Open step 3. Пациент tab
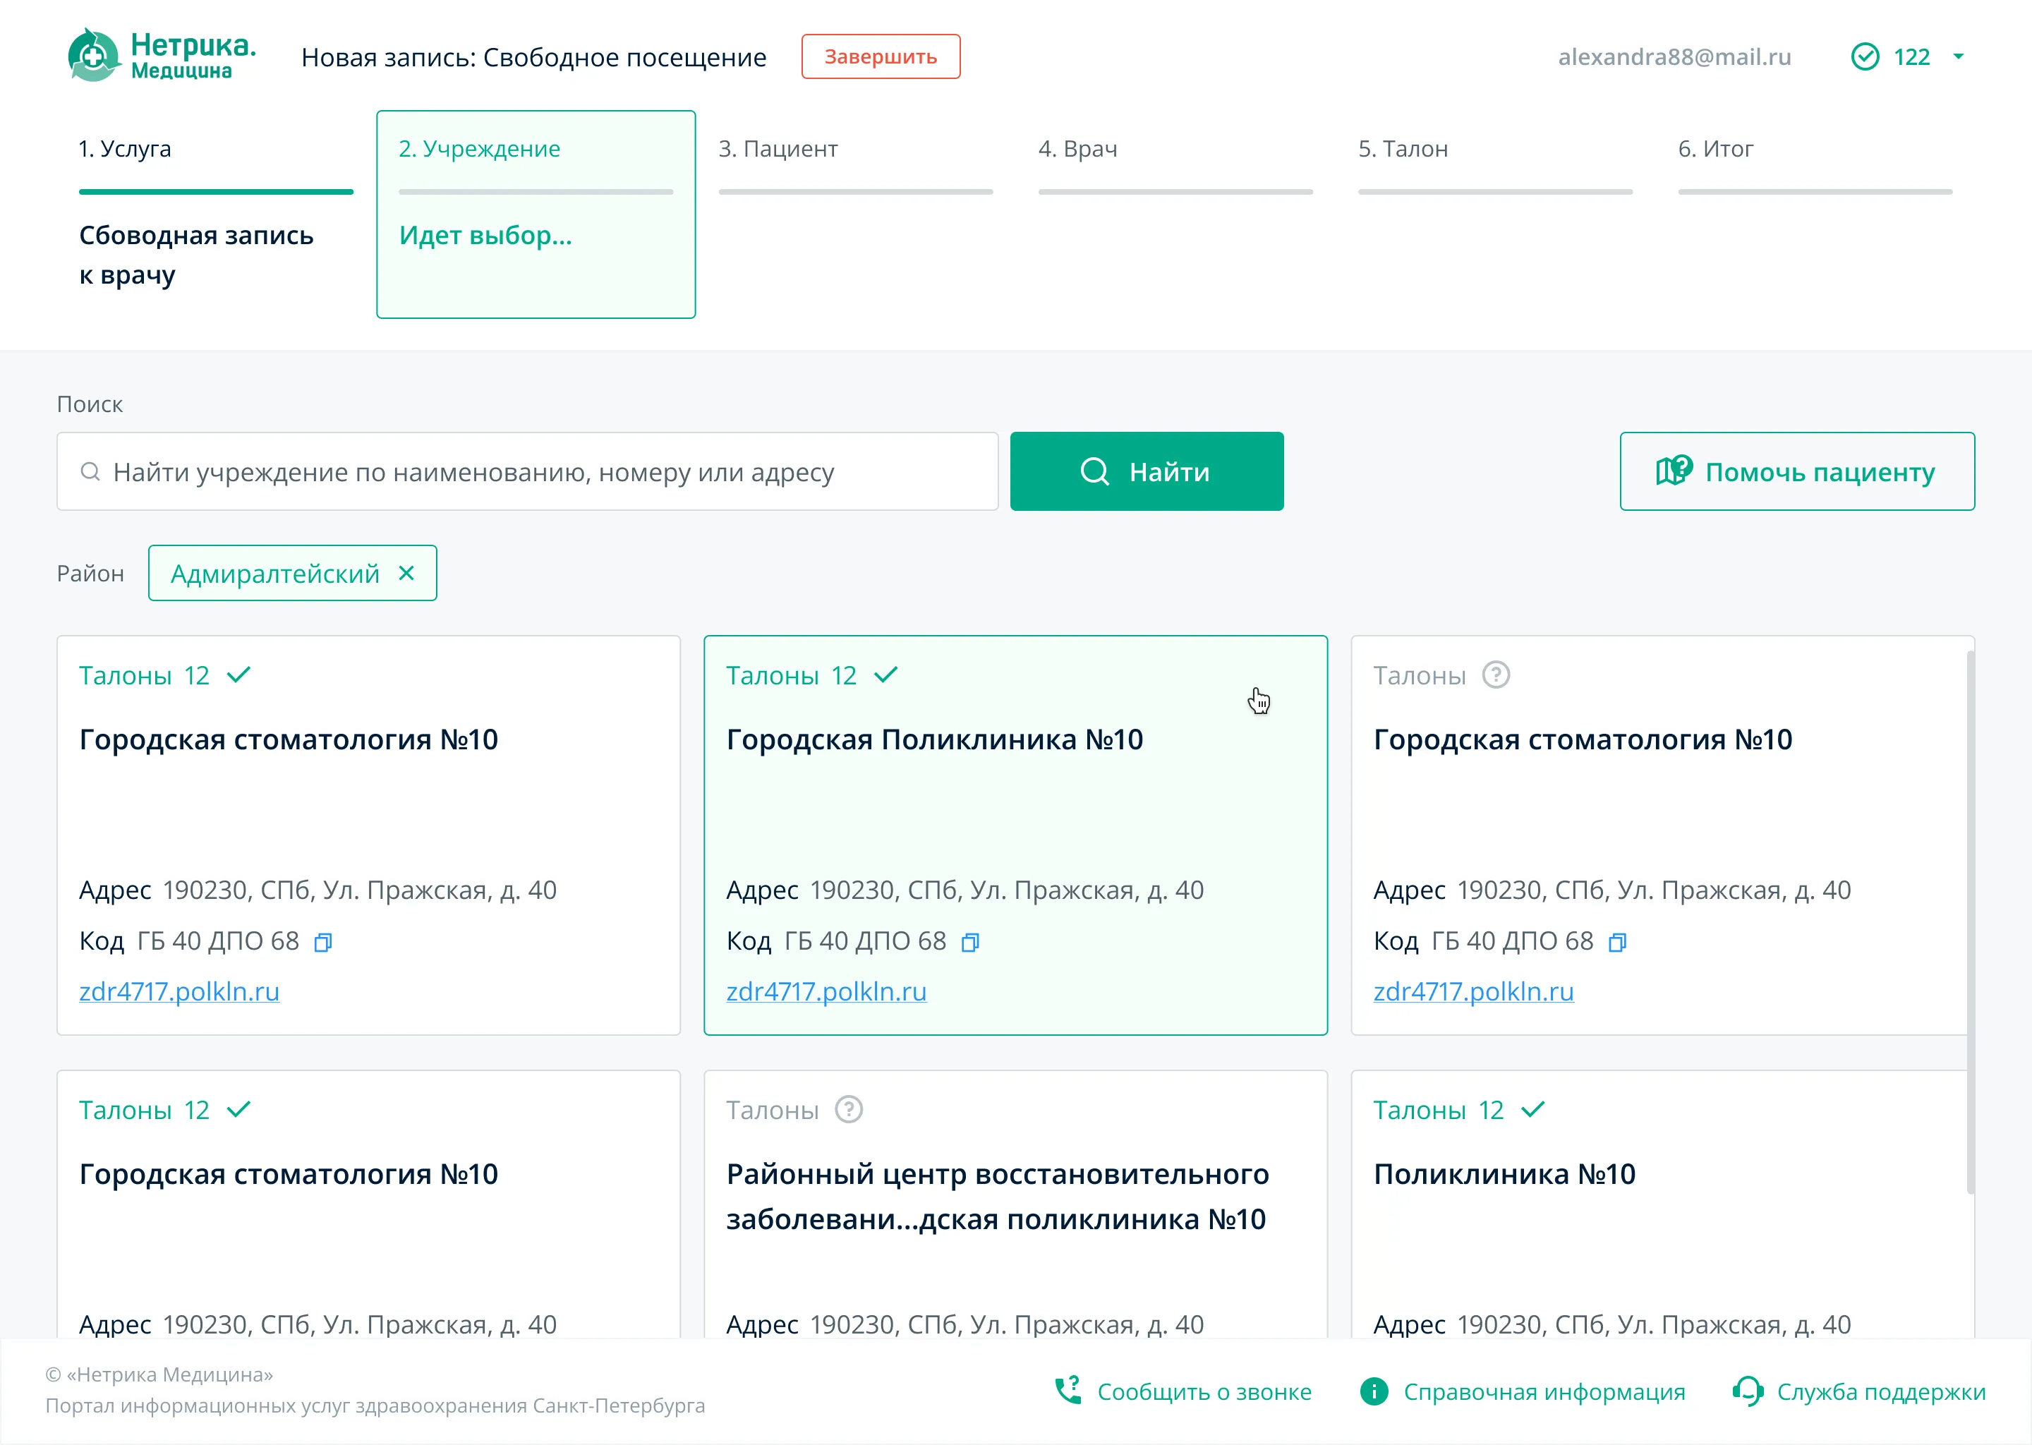The width and height of the screenshot is (2032, 1445). [x=778, y=149]
